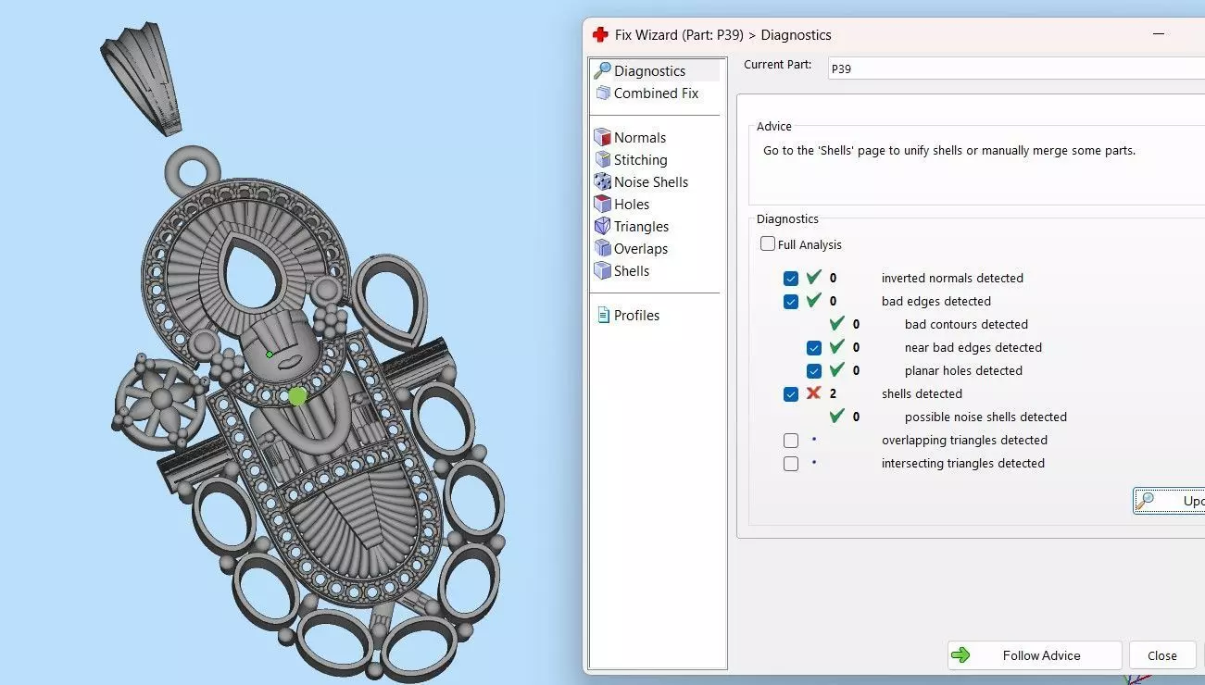
Task: Uncheck the bad edges detected checkbox
Action: click(790, 301)
